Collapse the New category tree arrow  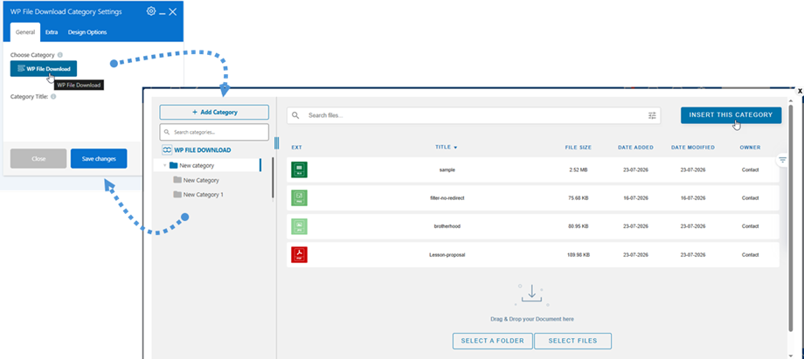point(164,166)
